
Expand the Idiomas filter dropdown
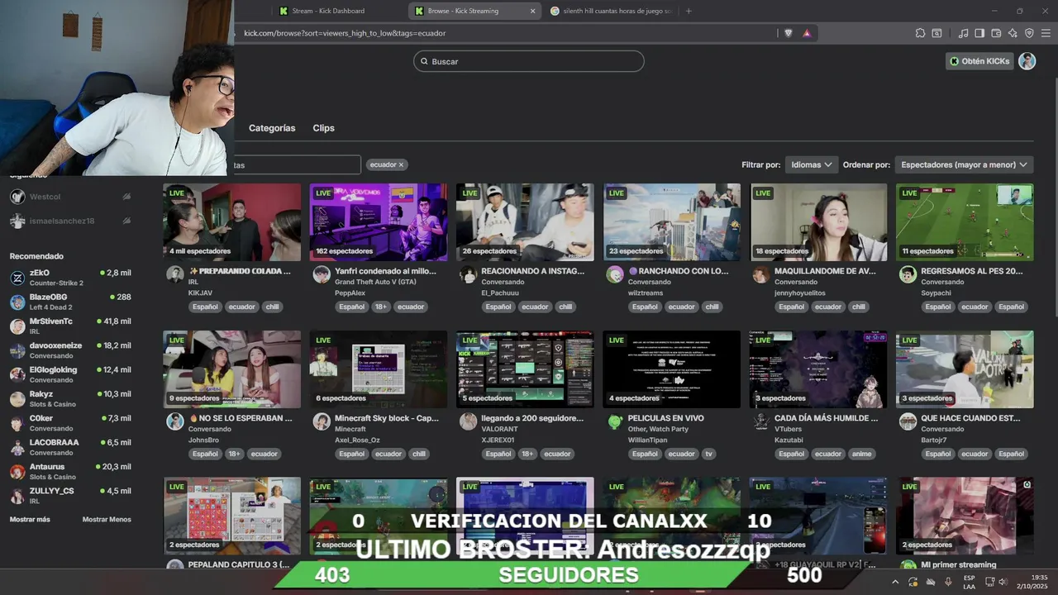coord(811,164)
